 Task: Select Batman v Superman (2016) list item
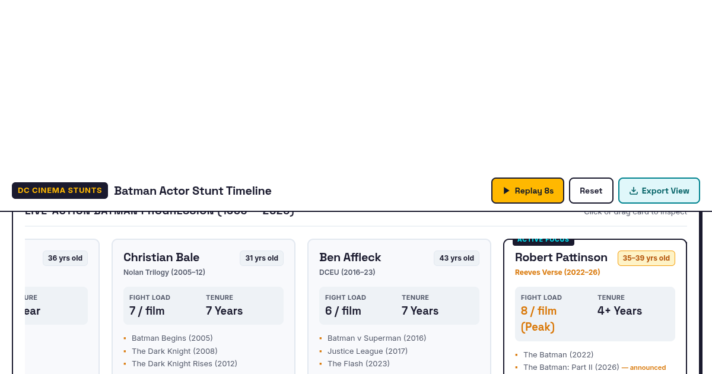click(377, 338)
